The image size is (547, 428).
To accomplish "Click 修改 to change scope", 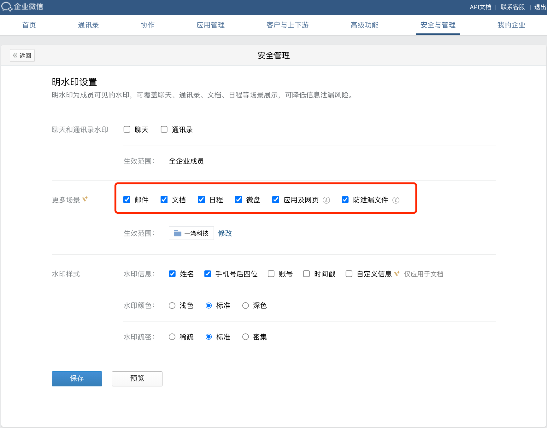I will pos(225,233).
